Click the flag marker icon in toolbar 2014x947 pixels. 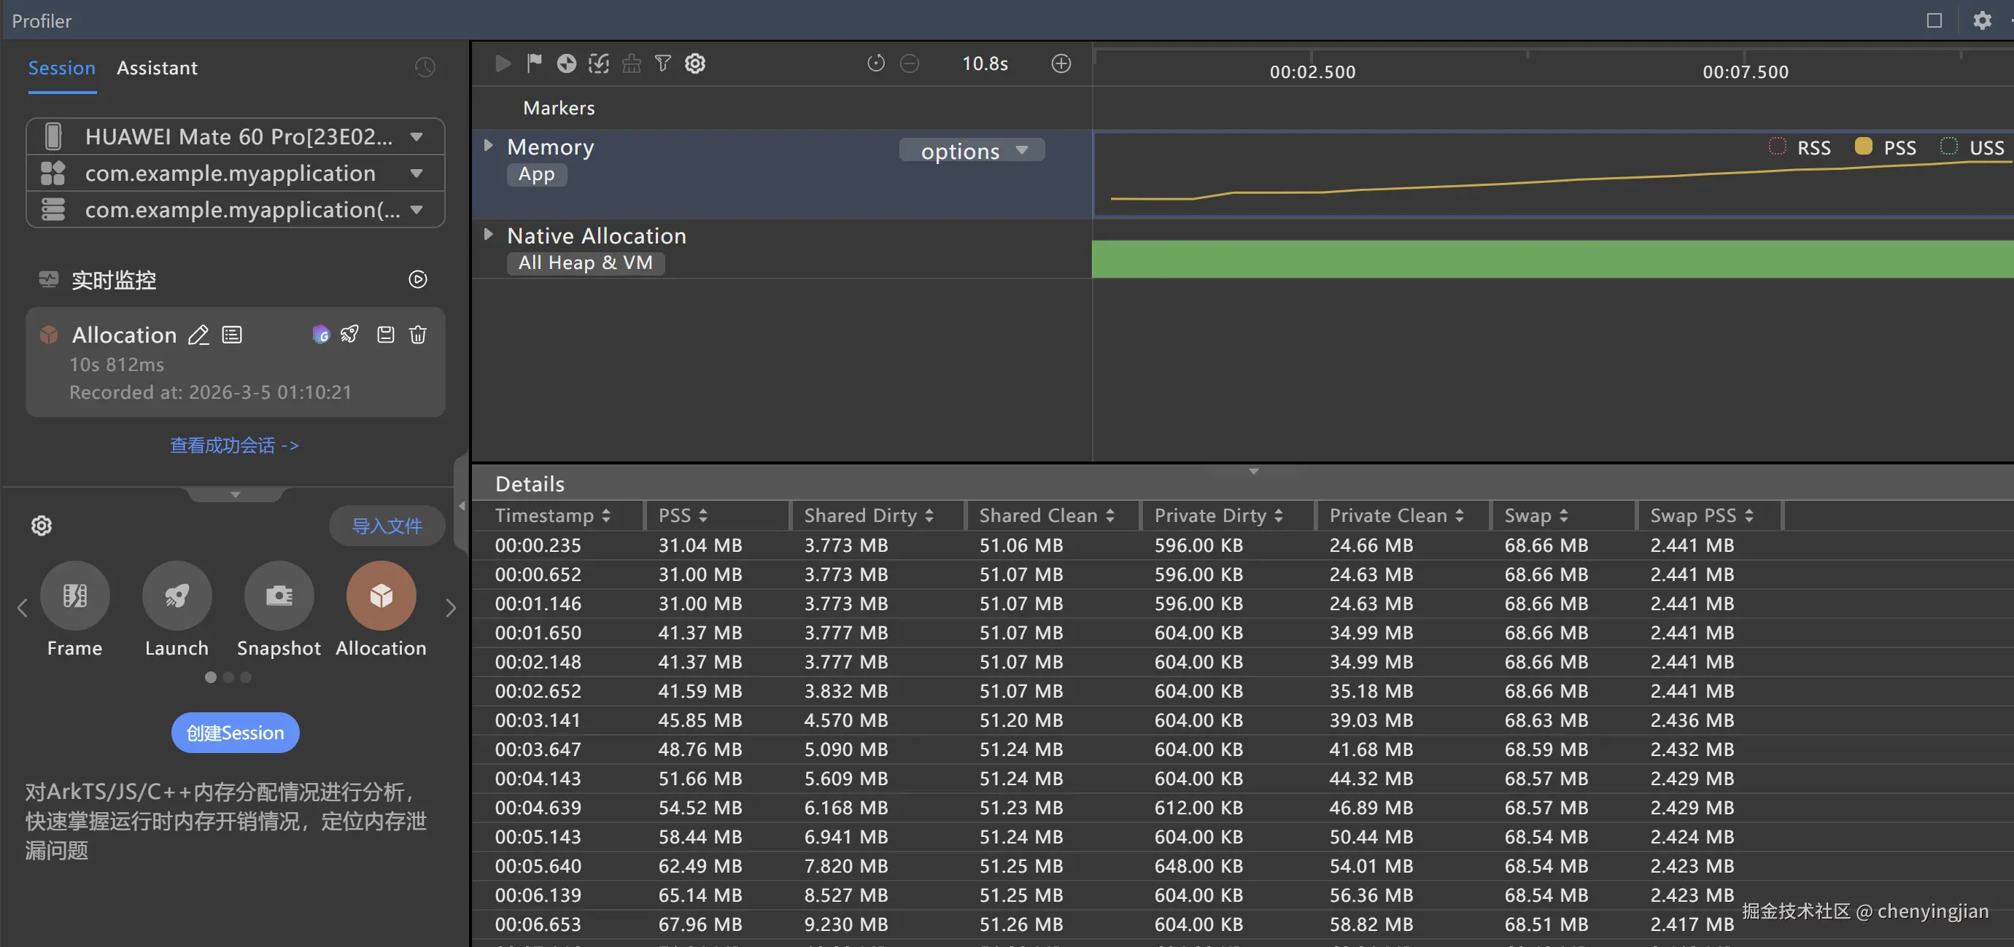click(x=534, y=63)
